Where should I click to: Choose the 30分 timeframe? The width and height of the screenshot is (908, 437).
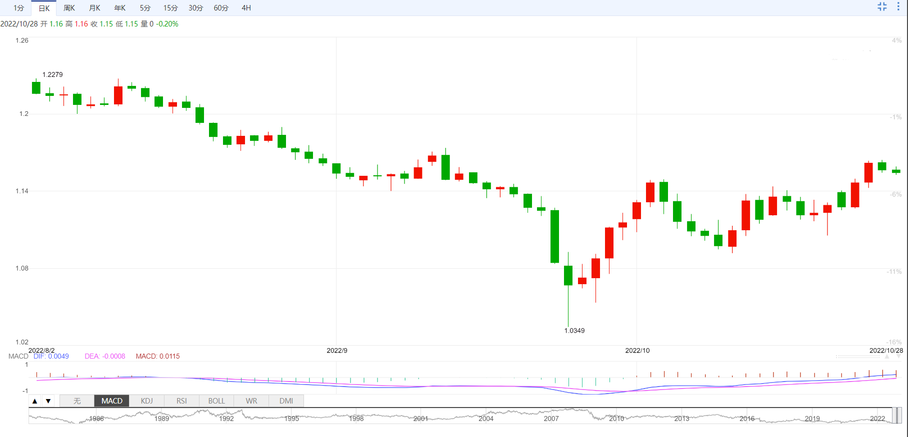tap(196, 8)
